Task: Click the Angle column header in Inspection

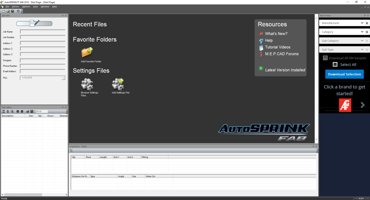Action: pos(124,176)
